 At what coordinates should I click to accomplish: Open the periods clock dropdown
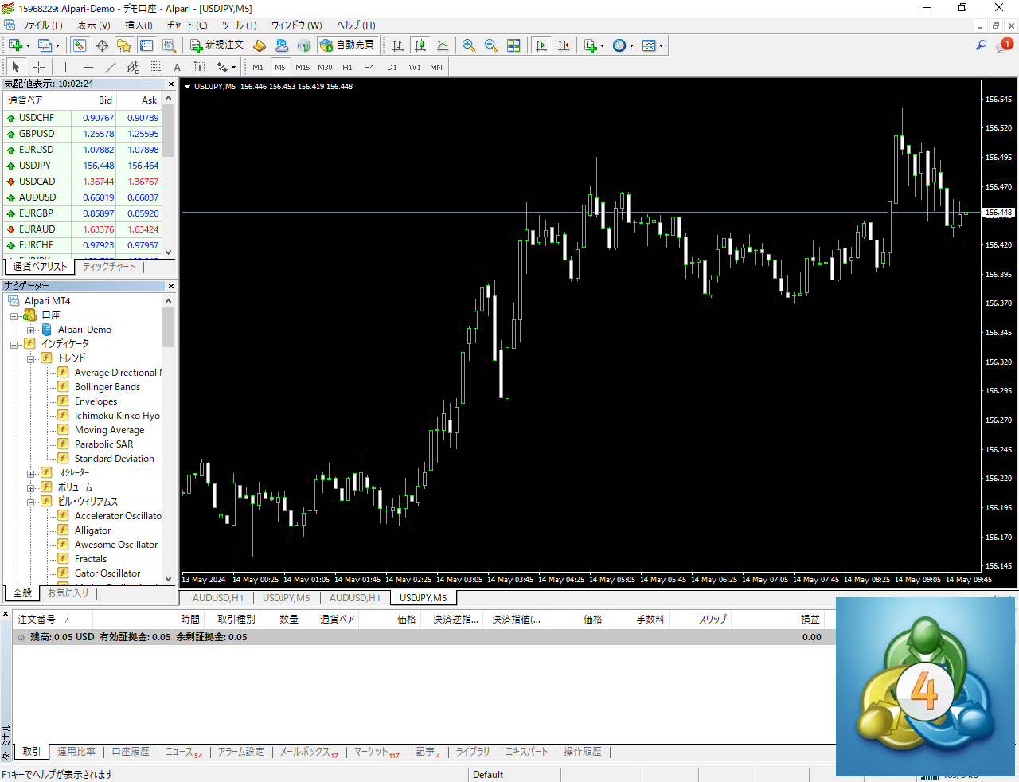[x=623, y=45]
